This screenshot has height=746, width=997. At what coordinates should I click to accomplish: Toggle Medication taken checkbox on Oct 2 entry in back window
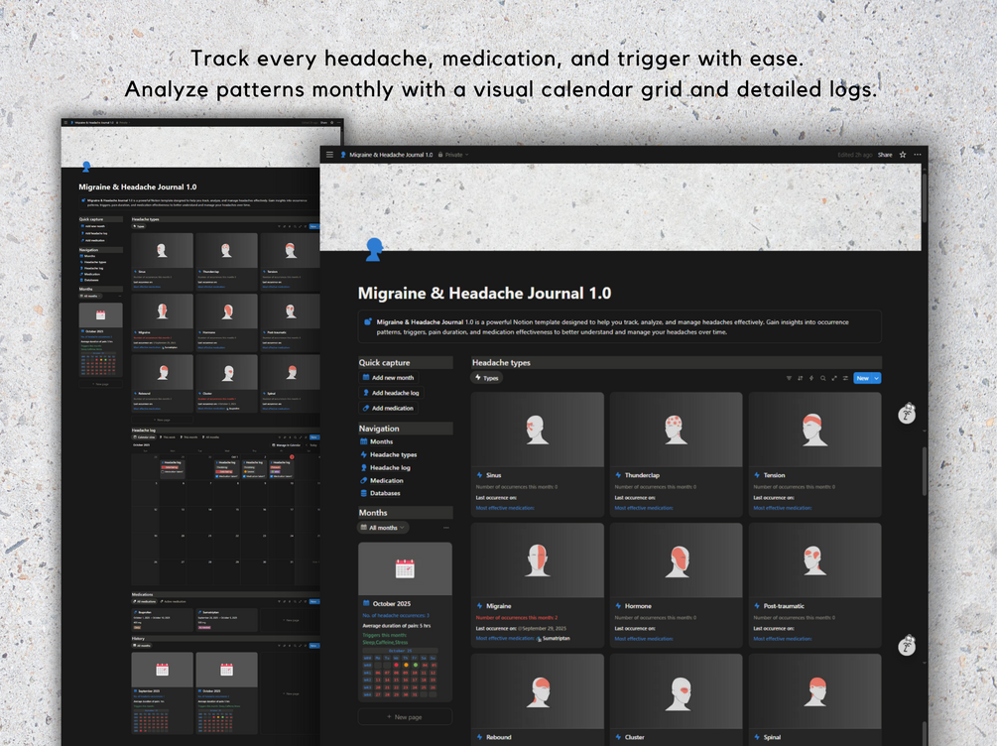[x=244, y=476]
